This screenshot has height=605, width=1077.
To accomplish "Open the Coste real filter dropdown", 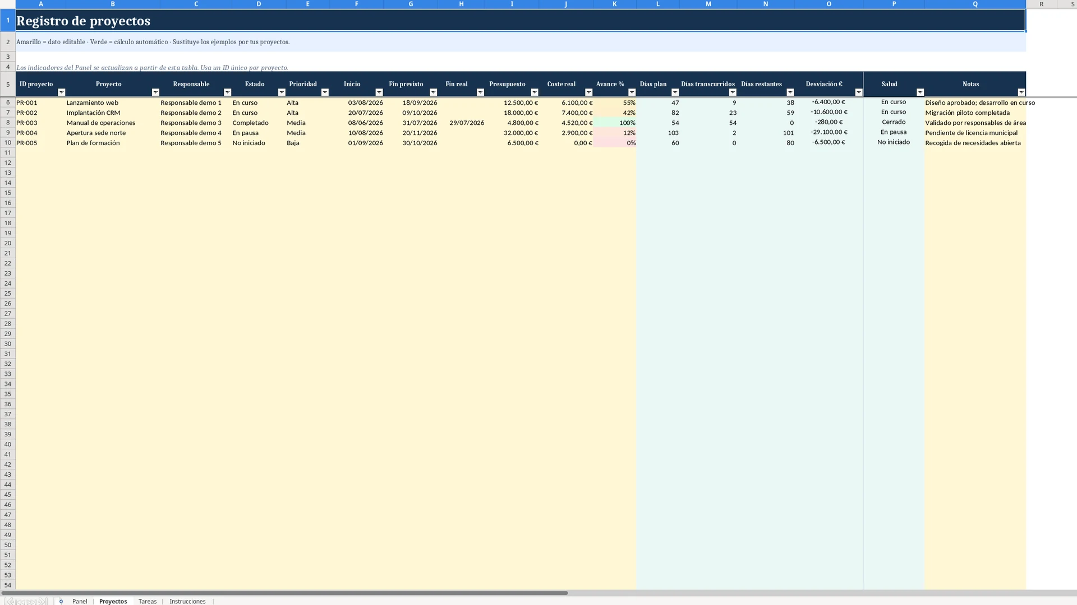I will (588, 92).
